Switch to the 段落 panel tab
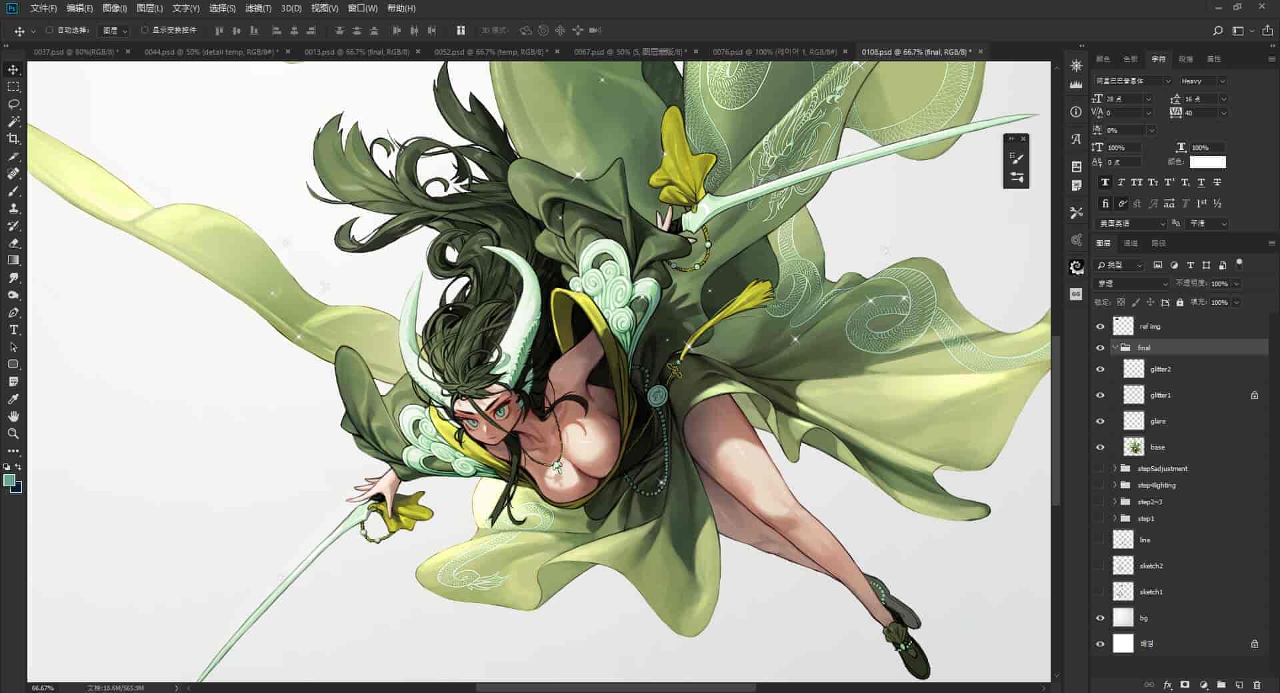The image size is (1280, 693). 1186,59
